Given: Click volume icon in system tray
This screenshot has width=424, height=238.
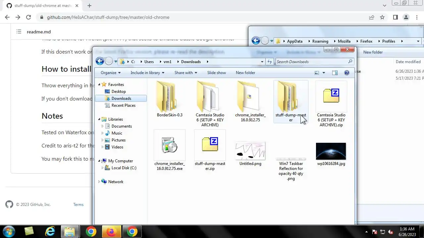Looking at the screenshot, I should pyautogui.click(x=391, y=232).
